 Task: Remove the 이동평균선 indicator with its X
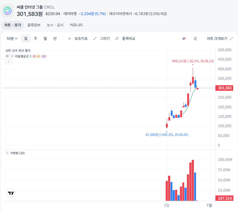[12, 56]
